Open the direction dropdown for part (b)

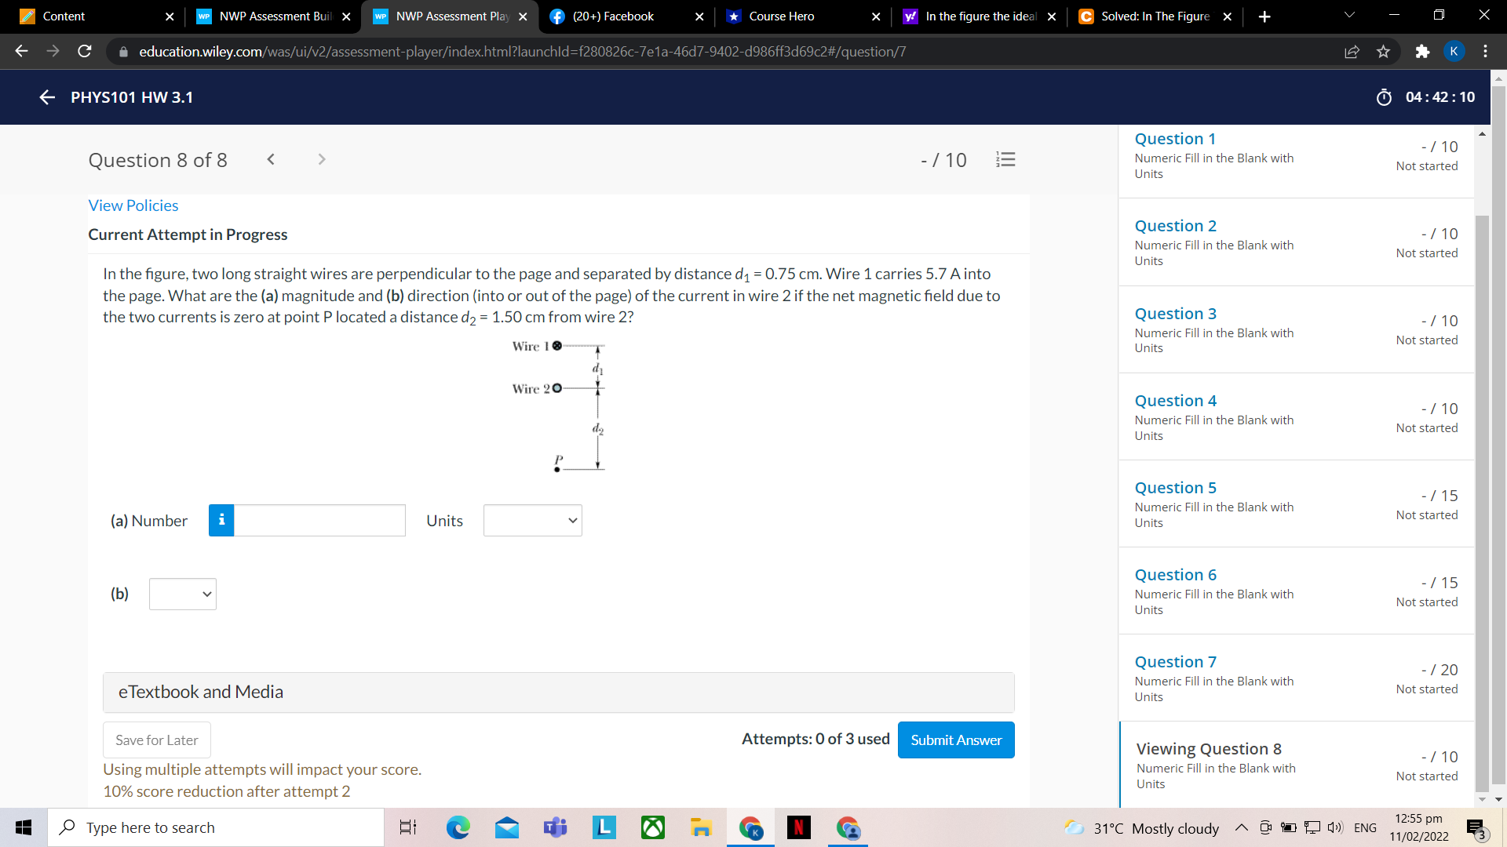(183, 594)
